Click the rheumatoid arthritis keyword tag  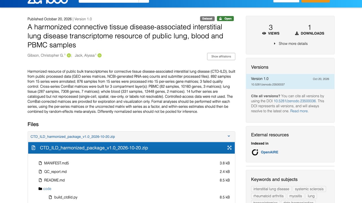[x=268, y=196]
